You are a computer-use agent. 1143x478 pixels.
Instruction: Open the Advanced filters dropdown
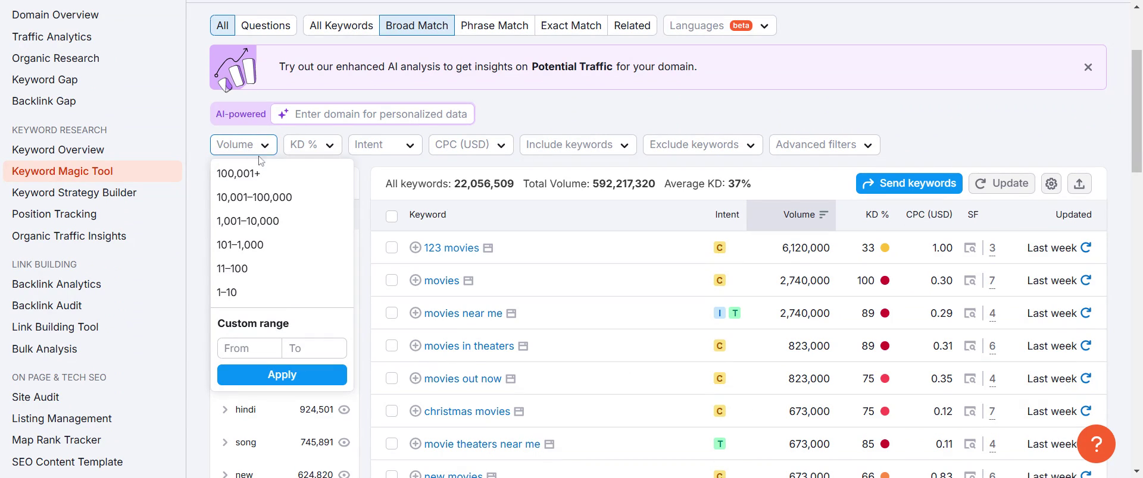point(824,144)
